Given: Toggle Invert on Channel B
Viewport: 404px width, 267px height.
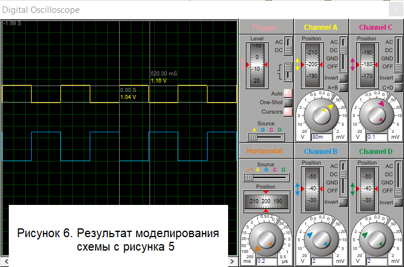Looking at the screenshot, I should 342,201.
